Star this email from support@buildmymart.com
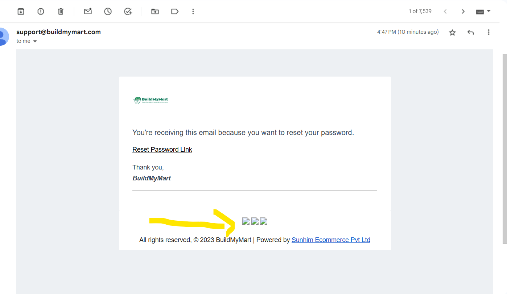507x294 pixels. 452,32
